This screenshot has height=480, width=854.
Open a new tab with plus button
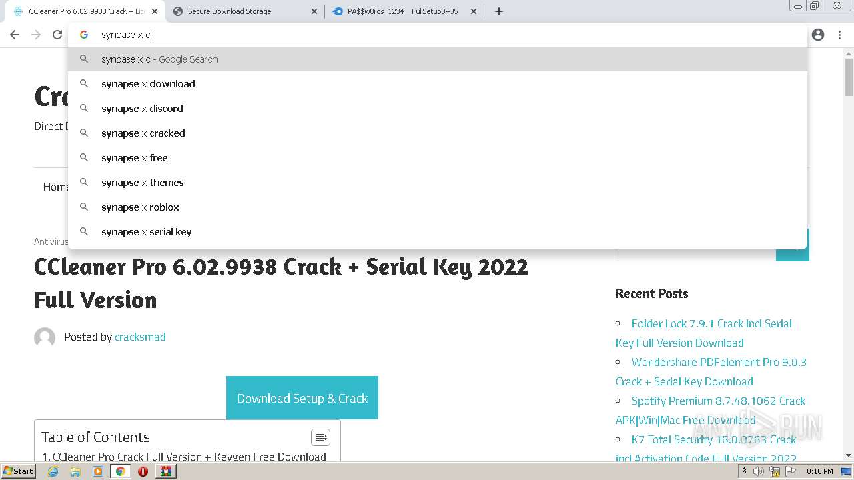point(498,11)
